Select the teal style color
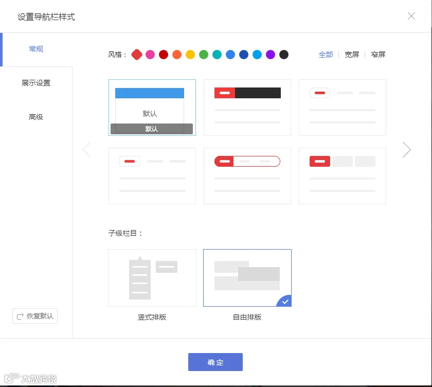Image resolution: width=432 pixels, height=387 pixels. point(217,55)
